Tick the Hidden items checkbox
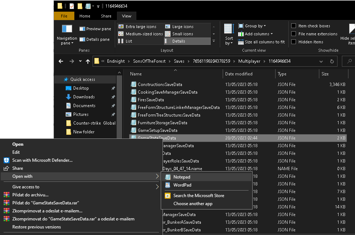 coord(294,42)
